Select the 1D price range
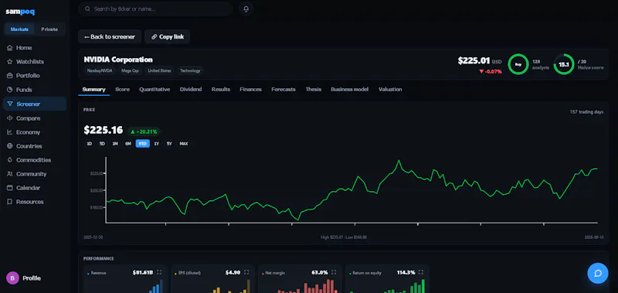618x293 pixels. point(90,144)
